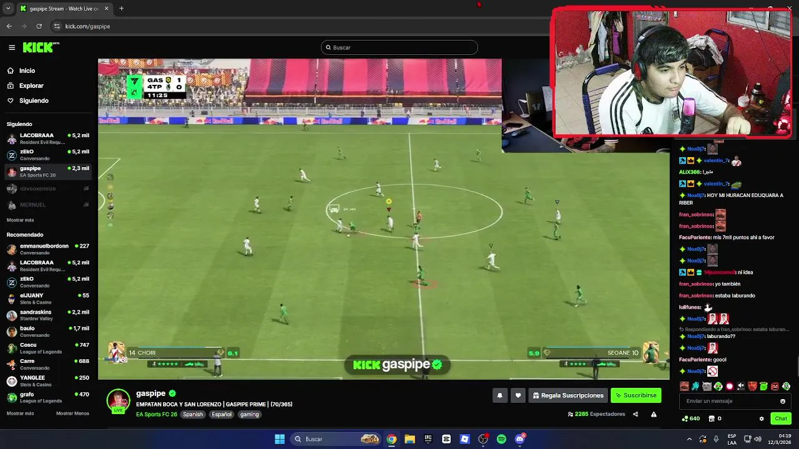This screenshot has width=799, height=449.
Task: Click the 2285 Espectadores viewer count
Action: click(x=596, y=414)
